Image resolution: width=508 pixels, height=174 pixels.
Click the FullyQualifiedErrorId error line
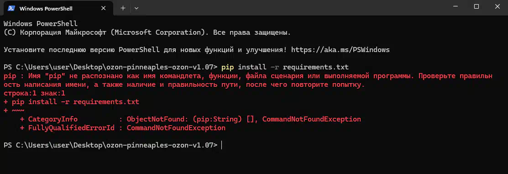tap(122, 128)
